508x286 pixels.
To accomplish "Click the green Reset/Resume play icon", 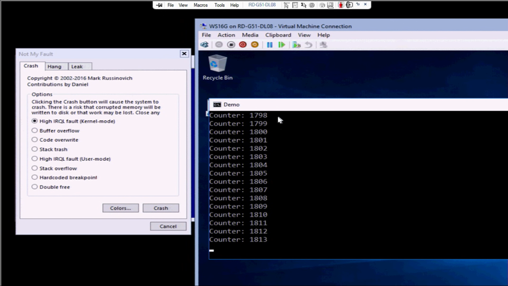I will click(x=281, y=45).
